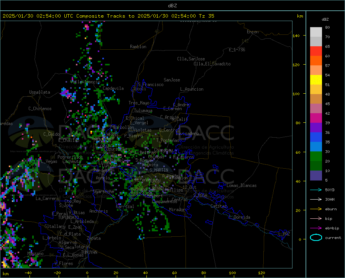Screen dimensions: 345x278
Task: Click the Clla.SanJose map label
Action: [191, 59]
